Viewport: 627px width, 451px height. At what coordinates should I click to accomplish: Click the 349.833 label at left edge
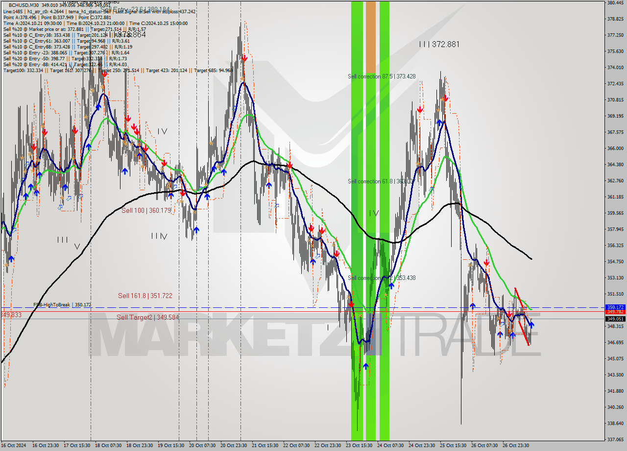pyautogui.click(x=11, y=315)
